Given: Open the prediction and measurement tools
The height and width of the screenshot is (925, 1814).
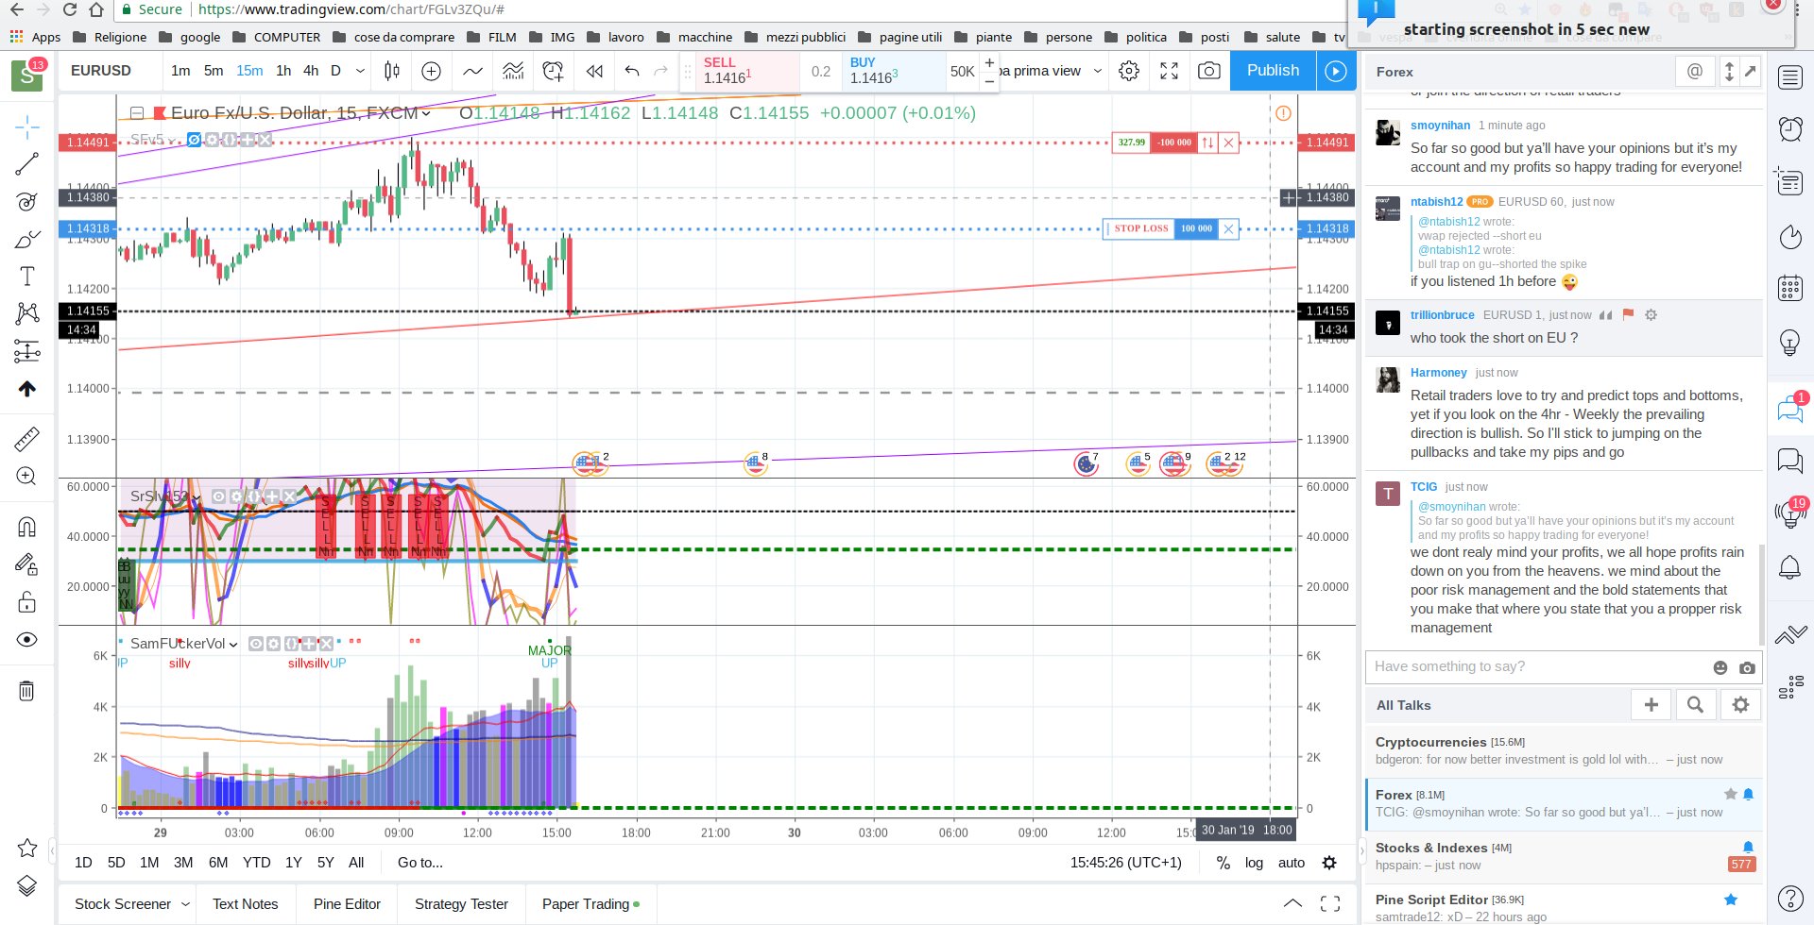Looking at the screenshot, I should click(x=27, y=351).
